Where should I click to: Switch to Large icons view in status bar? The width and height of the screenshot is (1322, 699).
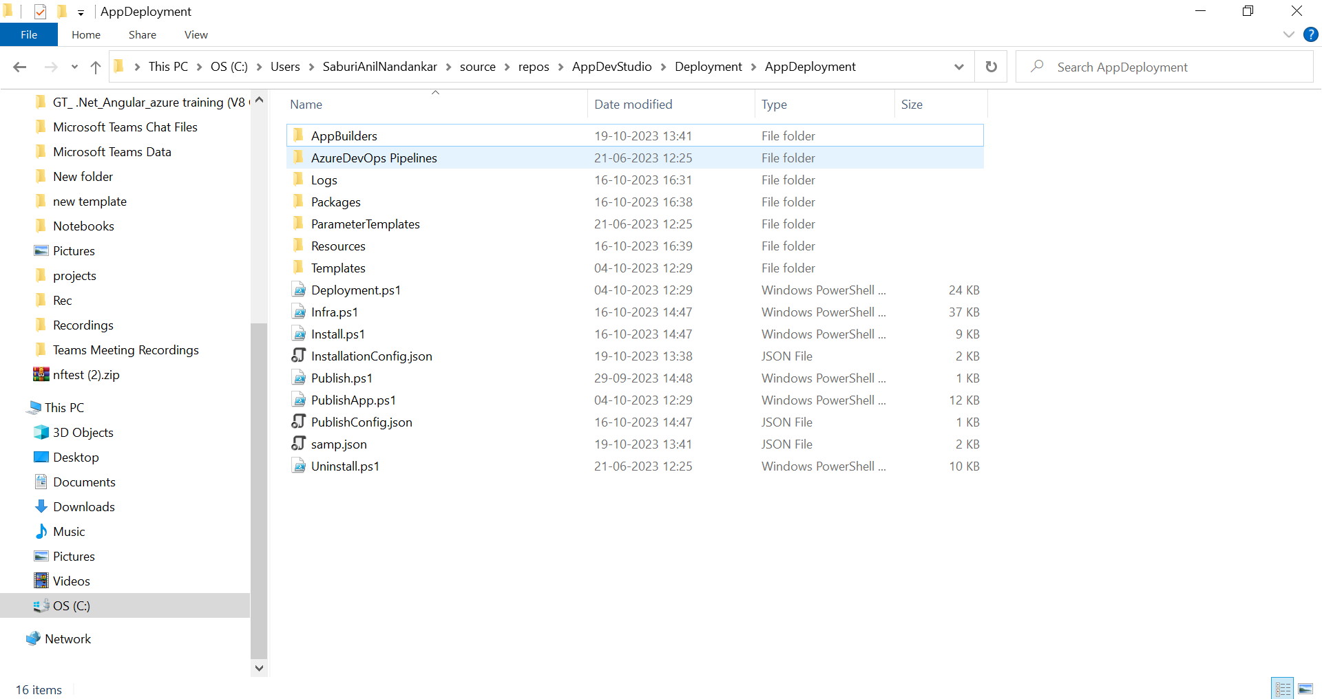1305,689
